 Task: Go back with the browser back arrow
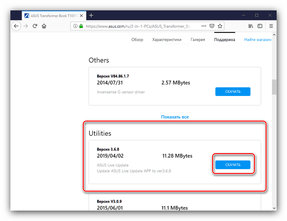[x=16, y=26]
